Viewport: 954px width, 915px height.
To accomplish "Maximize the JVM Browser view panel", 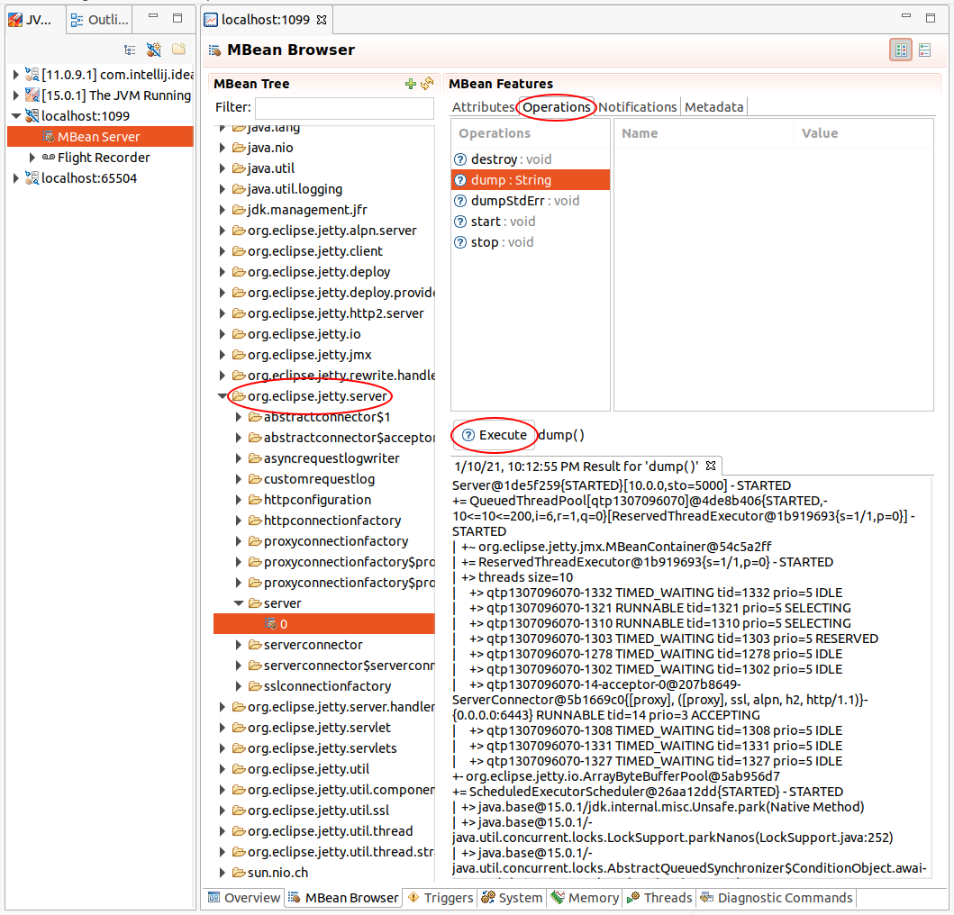I will tap(177, 18).
